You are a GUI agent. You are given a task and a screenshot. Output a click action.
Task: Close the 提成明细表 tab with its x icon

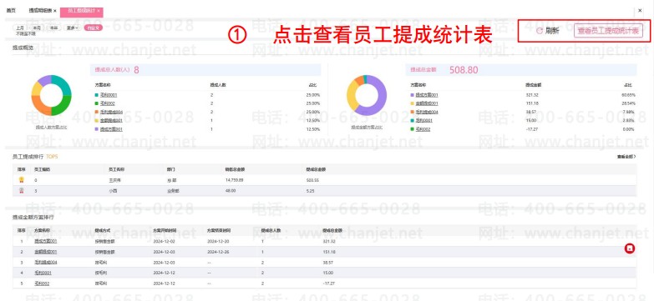pyautogui.click(x=55, y=10)
